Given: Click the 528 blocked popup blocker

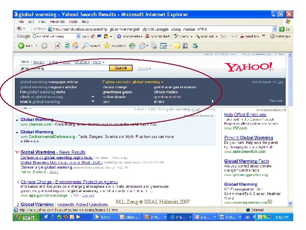Looking at the screenshot, I should click(x=157, y=36).
